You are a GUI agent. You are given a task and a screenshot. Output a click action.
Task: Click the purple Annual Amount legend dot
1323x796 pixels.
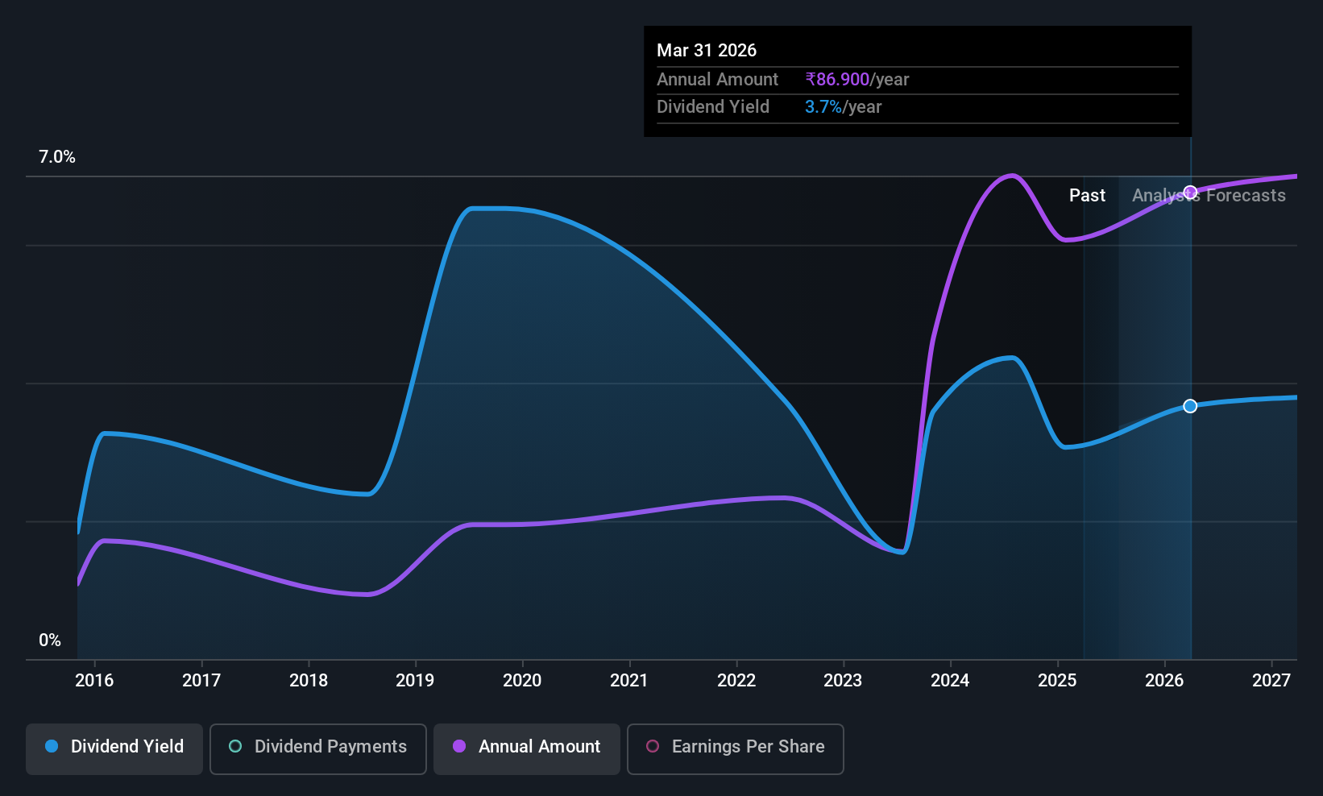(x=459, y=747)
